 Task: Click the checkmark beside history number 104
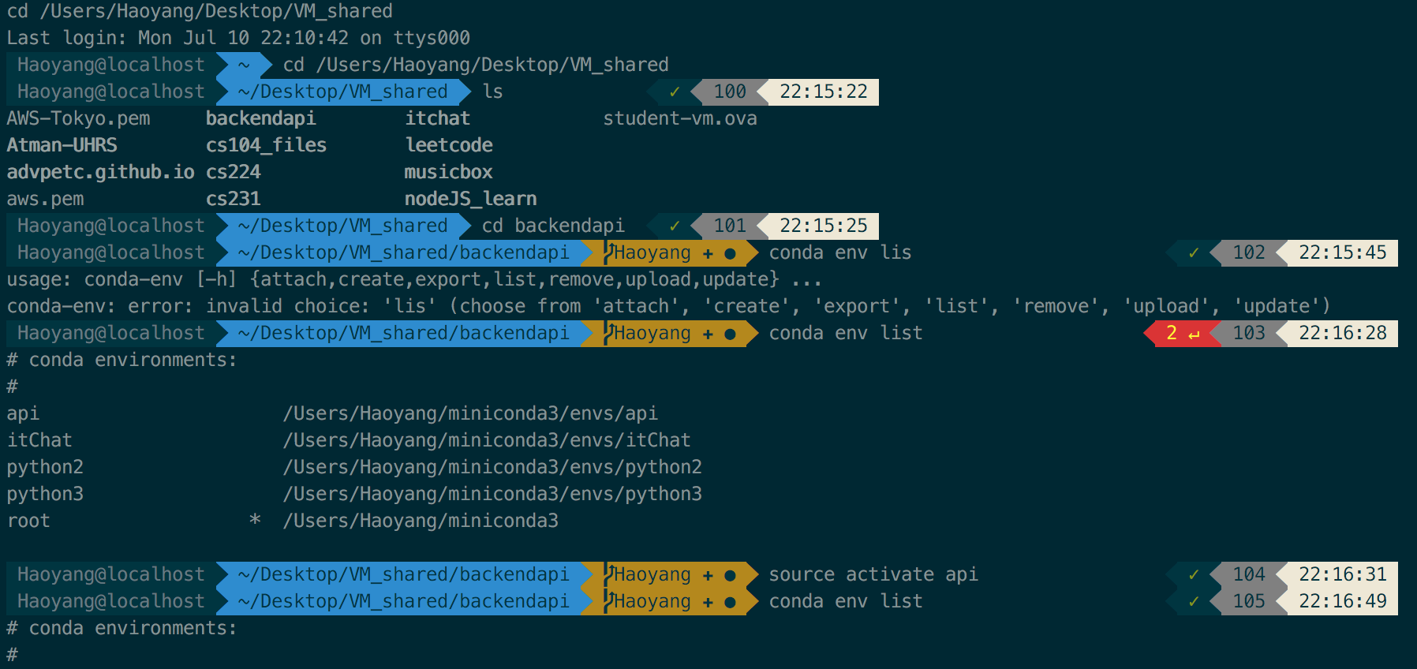click(x=1194, y=575)
